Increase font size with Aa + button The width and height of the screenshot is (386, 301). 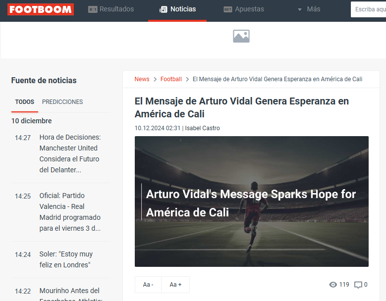175,285
